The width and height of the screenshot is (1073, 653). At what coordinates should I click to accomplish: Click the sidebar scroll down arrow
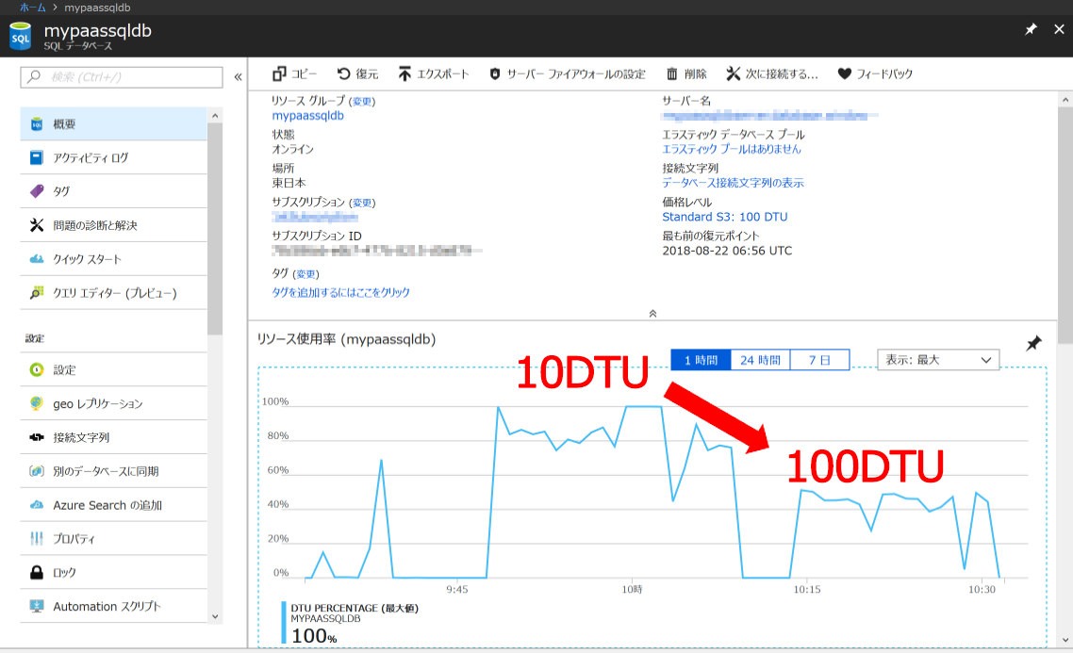215,616
